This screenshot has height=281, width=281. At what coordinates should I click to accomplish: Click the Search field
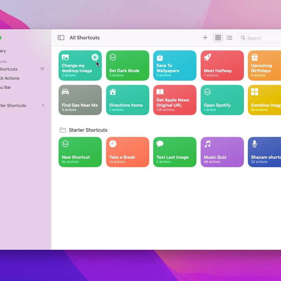coord(260,38)
